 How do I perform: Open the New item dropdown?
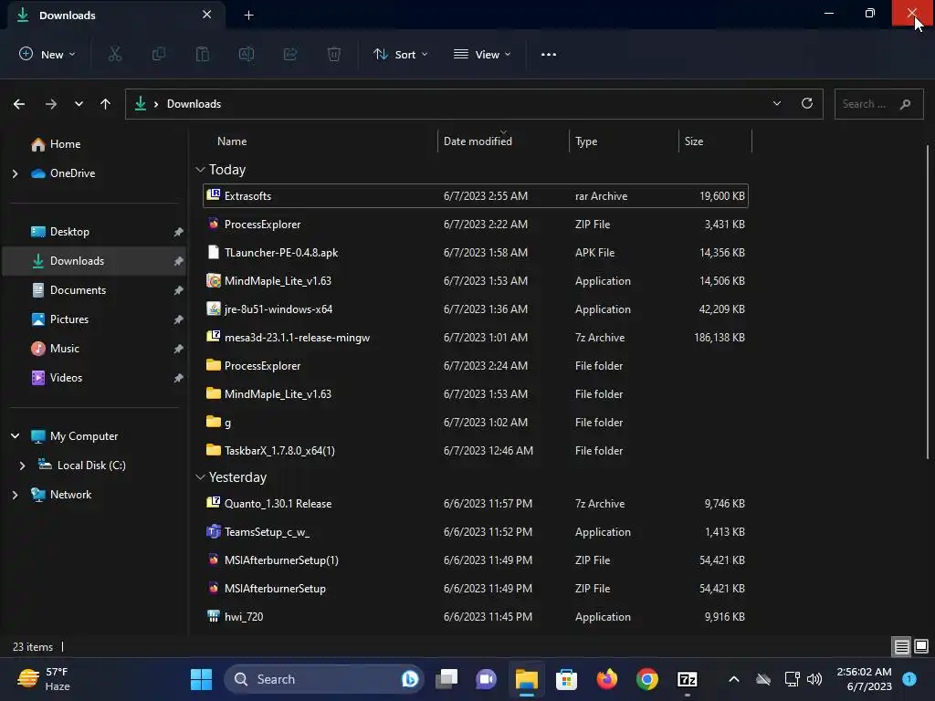(x=47, y=54)
